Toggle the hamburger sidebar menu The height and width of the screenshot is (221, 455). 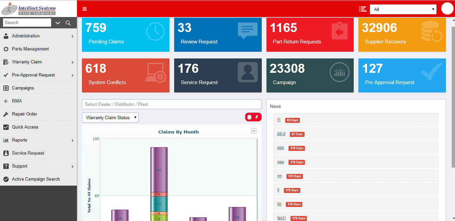click(85, 9)
